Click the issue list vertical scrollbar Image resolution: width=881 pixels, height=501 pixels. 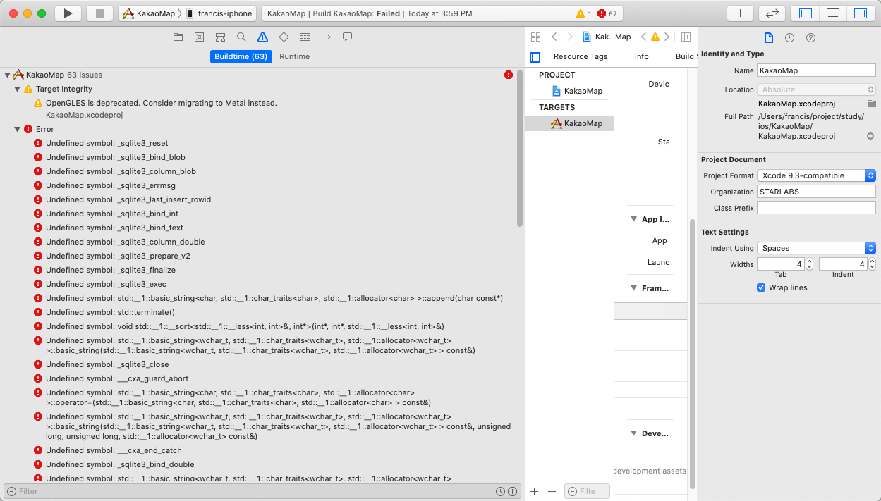point(520,148)
